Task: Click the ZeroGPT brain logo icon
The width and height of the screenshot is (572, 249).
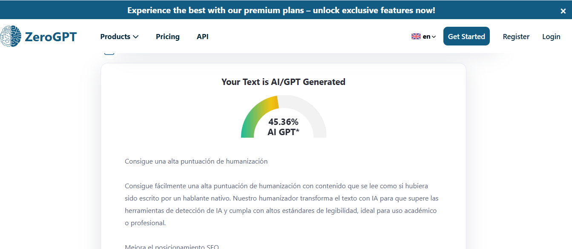Action: [11, 36]
